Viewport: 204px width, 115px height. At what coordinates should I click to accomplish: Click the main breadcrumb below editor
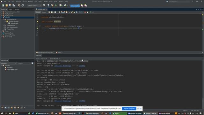click(x=59, y=52)
